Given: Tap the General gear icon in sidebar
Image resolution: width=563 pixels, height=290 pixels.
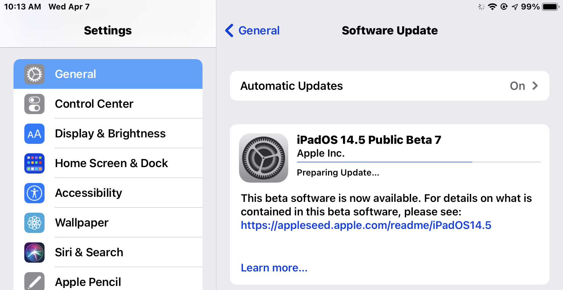Looking at the screenshot, I should click(x=34, y=74).
